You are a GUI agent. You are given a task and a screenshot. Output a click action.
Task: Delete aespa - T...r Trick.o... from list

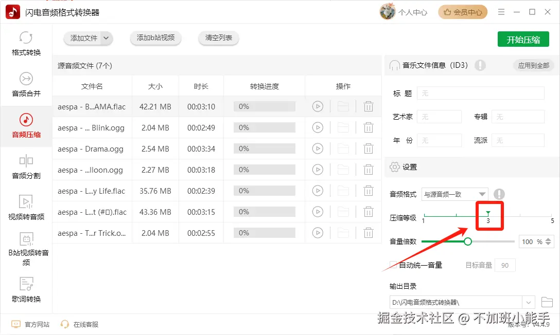[368, 233]
